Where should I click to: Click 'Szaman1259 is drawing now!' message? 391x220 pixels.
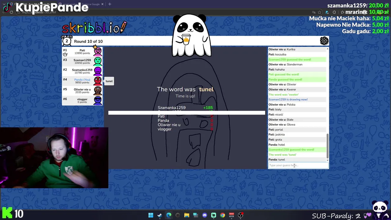(297, 99)
